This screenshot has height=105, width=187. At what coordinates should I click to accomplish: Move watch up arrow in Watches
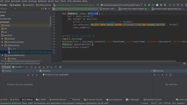pyautogui.click(x=162, y=75)
